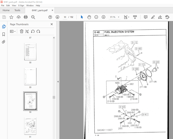Add a comment with the sticky note tool

pyautogui.click(x=146, y=17)
